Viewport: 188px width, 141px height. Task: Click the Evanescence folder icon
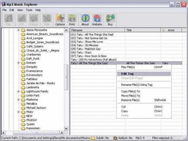23,71
